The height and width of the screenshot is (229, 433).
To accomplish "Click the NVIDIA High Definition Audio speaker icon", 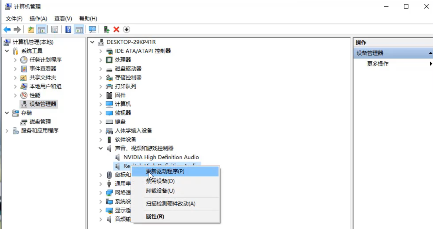I will pyautogui.click(x=118, y=157).
